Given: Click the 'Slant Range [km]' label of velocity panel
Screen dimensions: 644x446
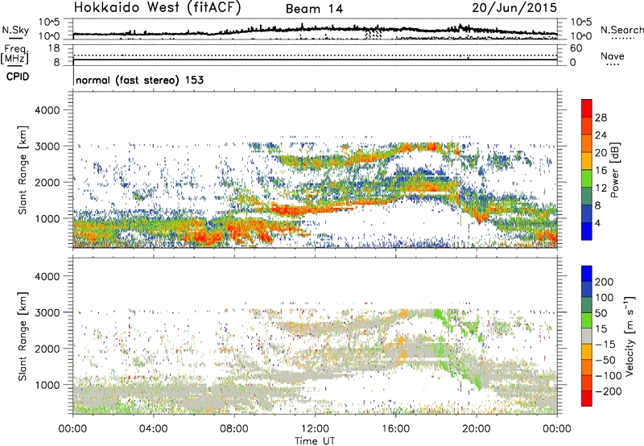Looking at the screenshot, I should coord(23,337).
